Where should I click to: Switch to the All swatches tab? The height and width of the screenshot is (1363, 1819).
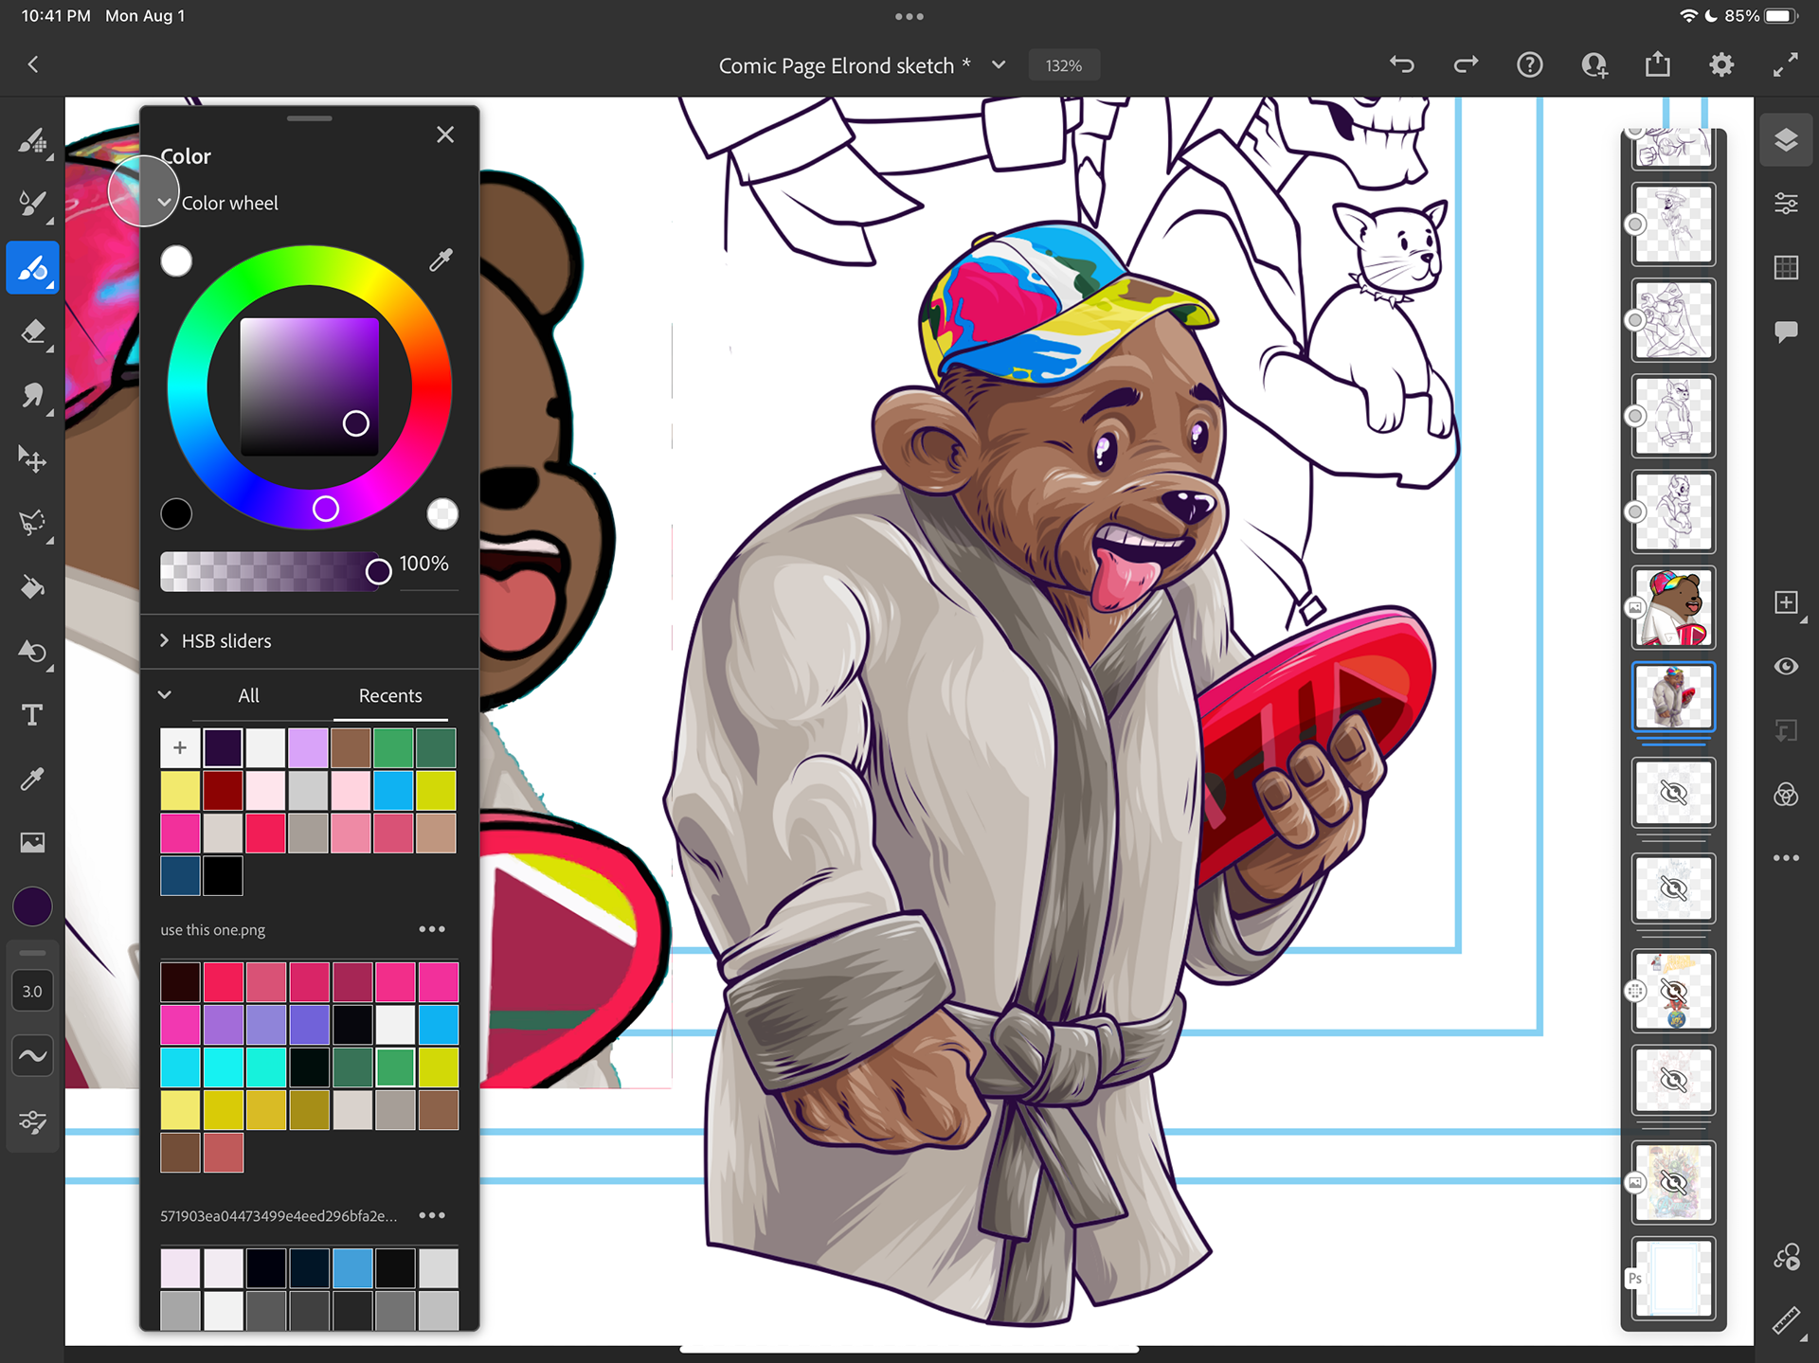pyautogui.click(x=248, y=696)
